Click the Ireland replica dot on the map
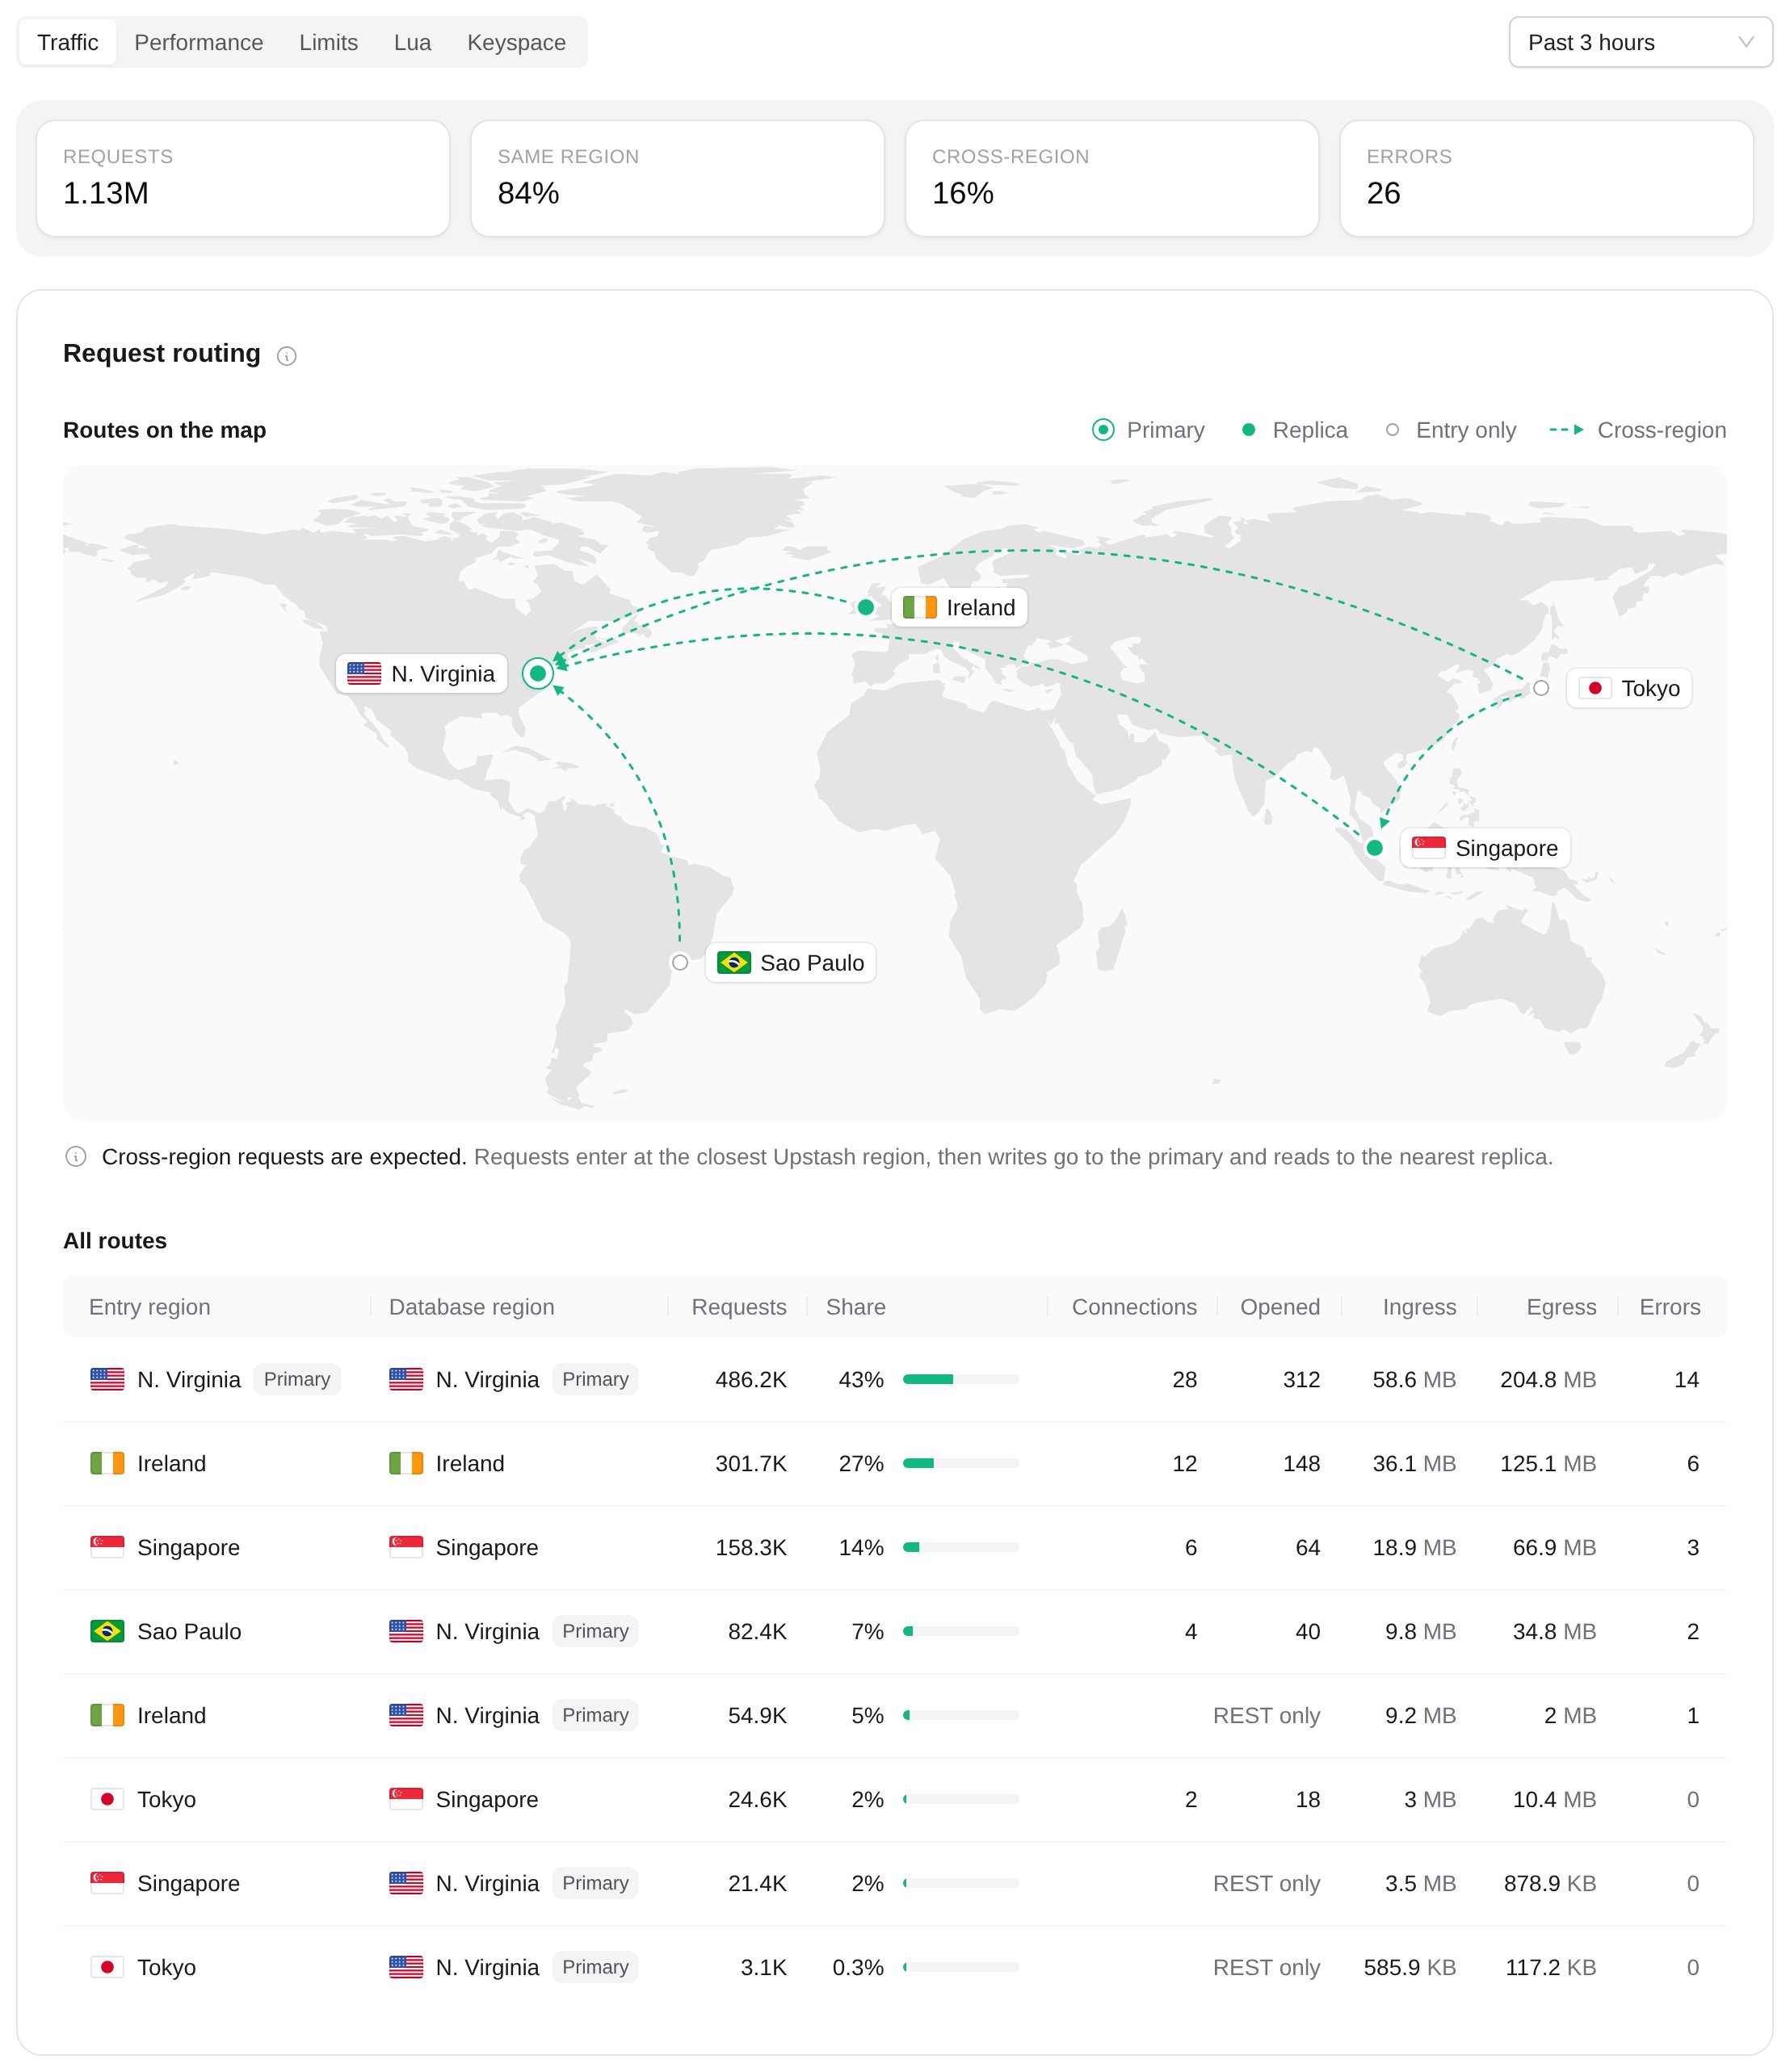Viewport: 1790px width, 2072px height. tap(865, 607)
